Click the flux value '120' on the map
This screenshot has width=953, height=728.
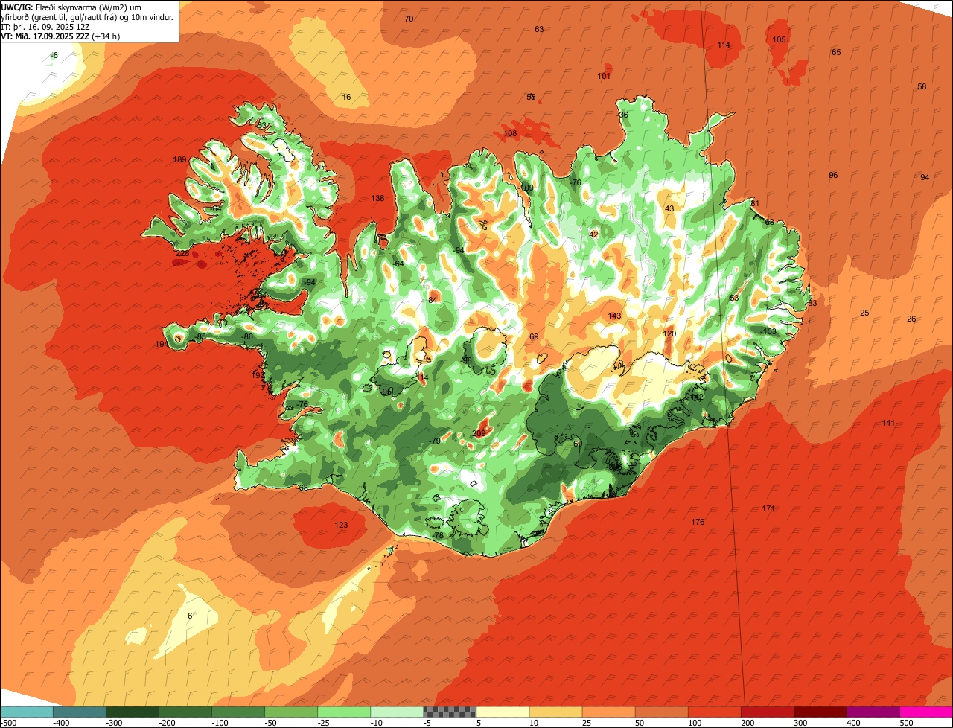(669, 334)
